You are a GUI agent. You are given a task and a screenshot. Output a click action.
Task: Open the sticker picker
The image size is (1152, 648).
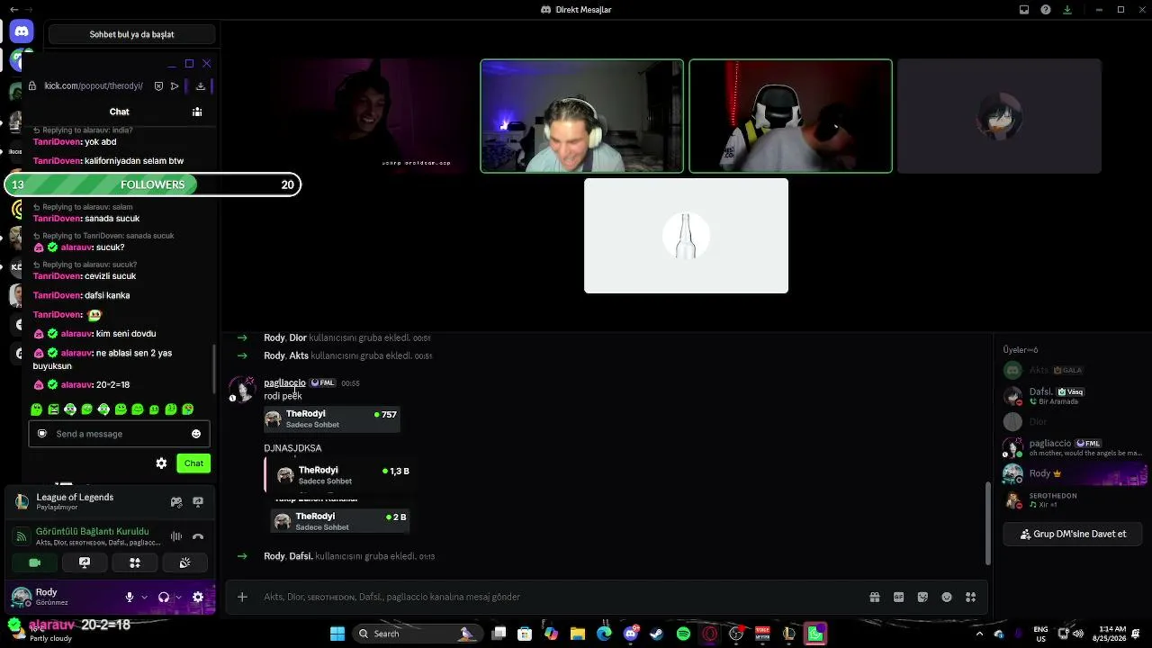[x=922, y=597]
